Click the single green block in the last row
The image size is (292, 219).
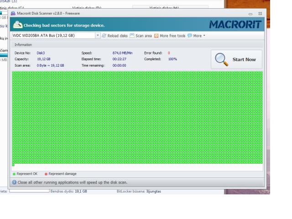pos(14,165)
